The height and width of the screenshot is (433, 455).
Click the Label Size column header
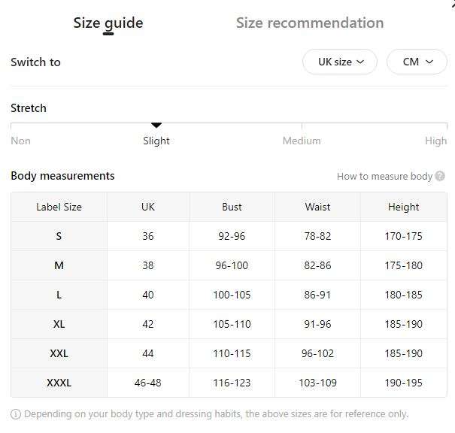59,207
